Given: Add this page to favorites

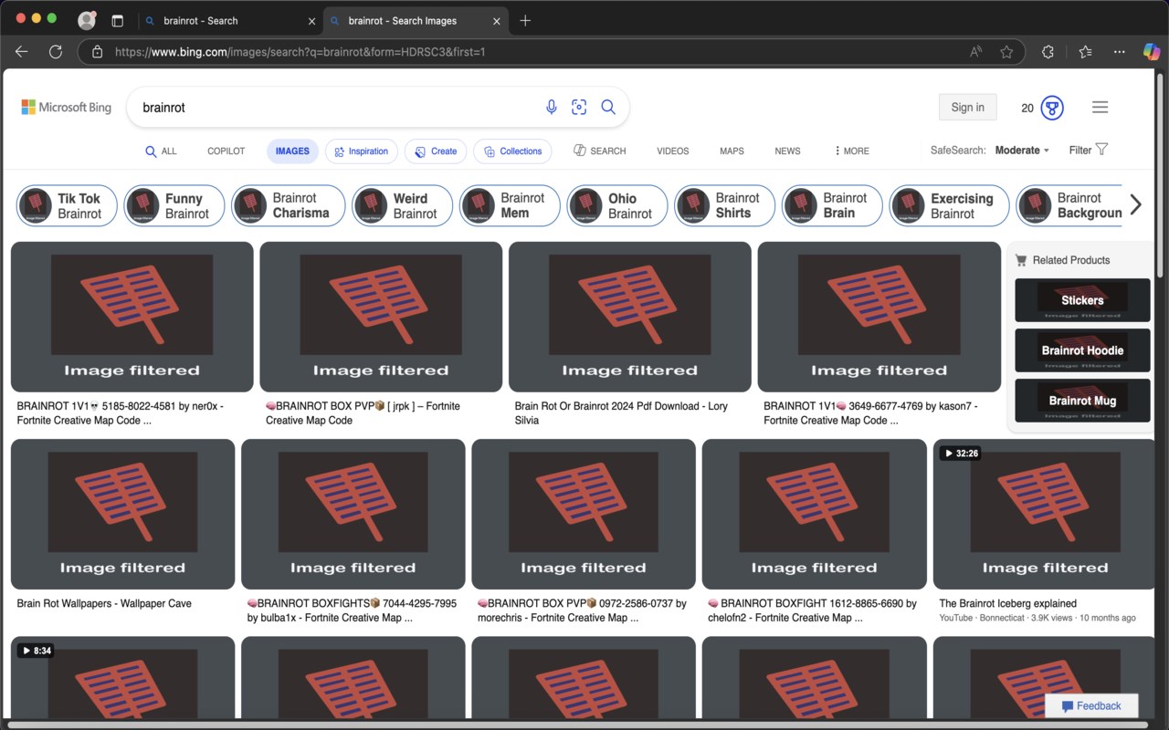Looking at the screenshot, I should [1006, 52].
